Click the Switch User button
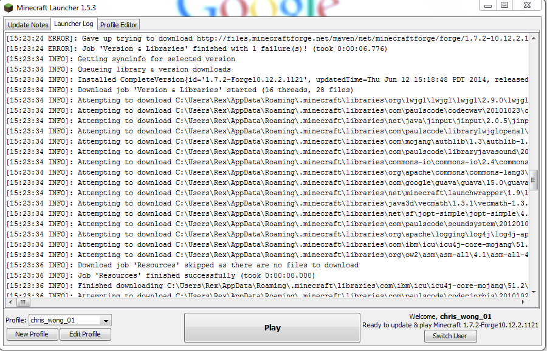Viewport: 547px width, 351px height. tap(450, 336)
